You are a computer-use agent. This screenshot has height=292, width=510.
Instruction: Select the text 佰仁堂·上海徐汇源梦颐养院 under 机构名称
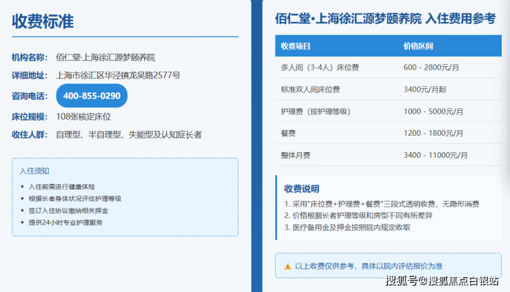click(x=105, y=58)
